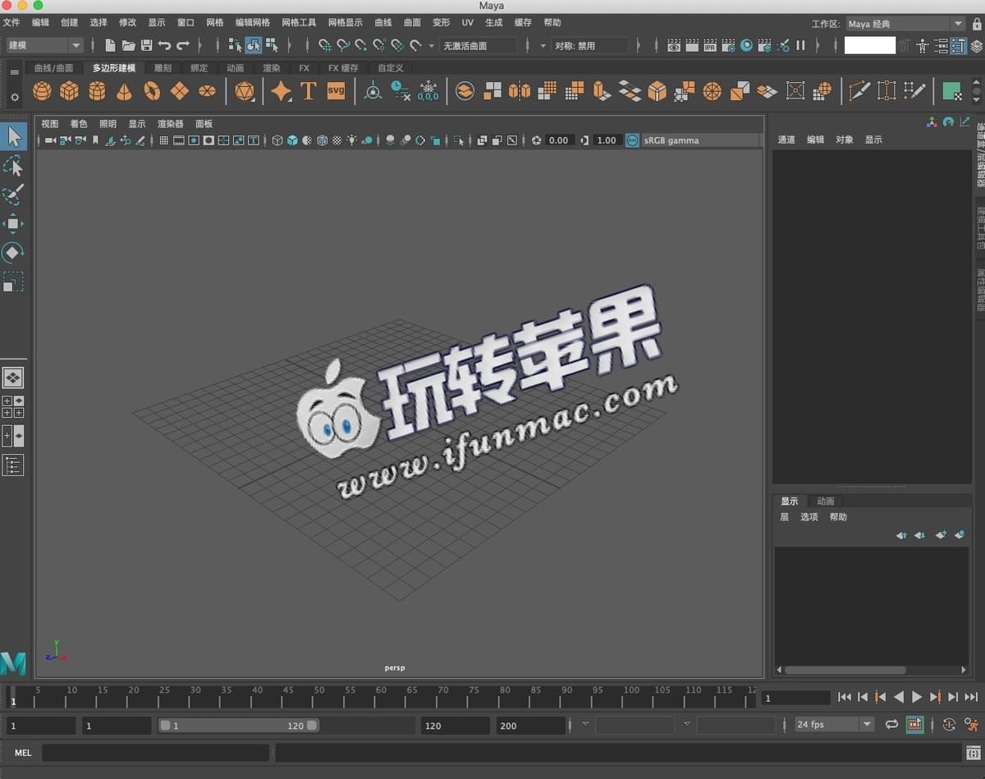Image resolution: width=985 pixels, height=779 pixels.
Task: Open the shelf options gear menu
Action: tap(14, 98)
